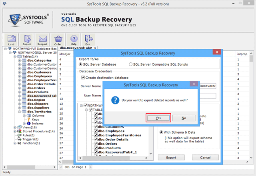Select SQL Server Database radio button
This screenshot has height=176, width=256.
[80, 64]
